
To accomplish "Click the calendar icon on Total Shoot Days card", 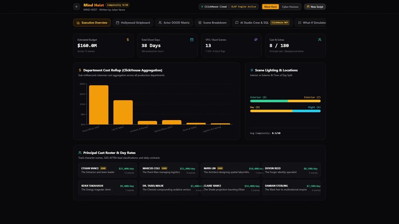I will pos(192,40).
